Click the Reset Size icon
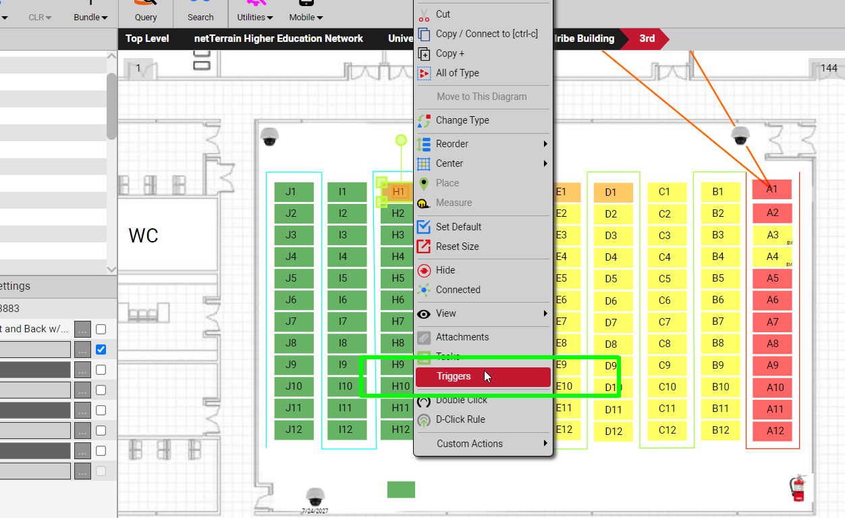The height and width of the screenshot is (518, 845). pyautogui.click(x=424, y=247)
